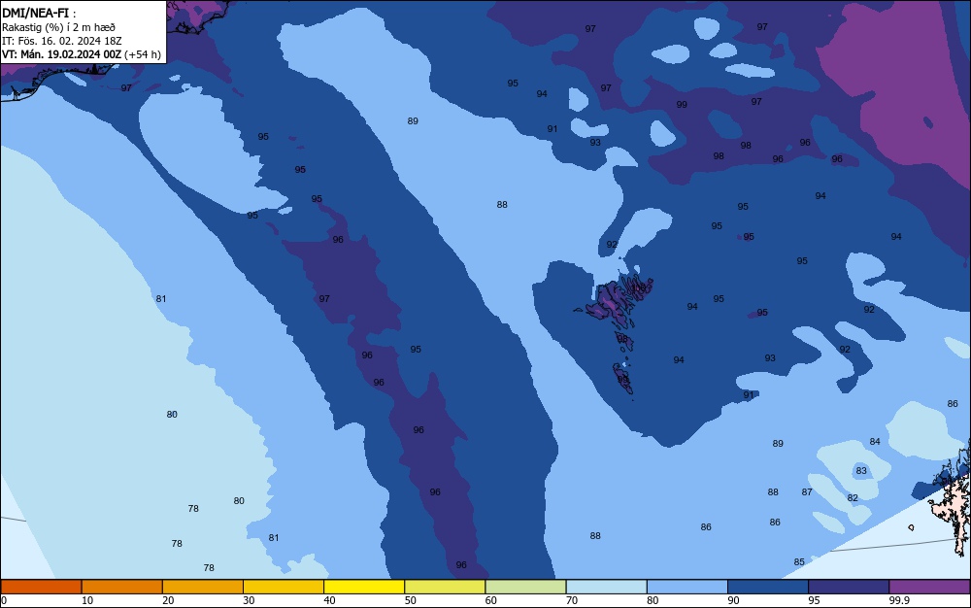Click the 'DMI/NEA-FI :' title text
Screen dimensions: 971x608
39,13
